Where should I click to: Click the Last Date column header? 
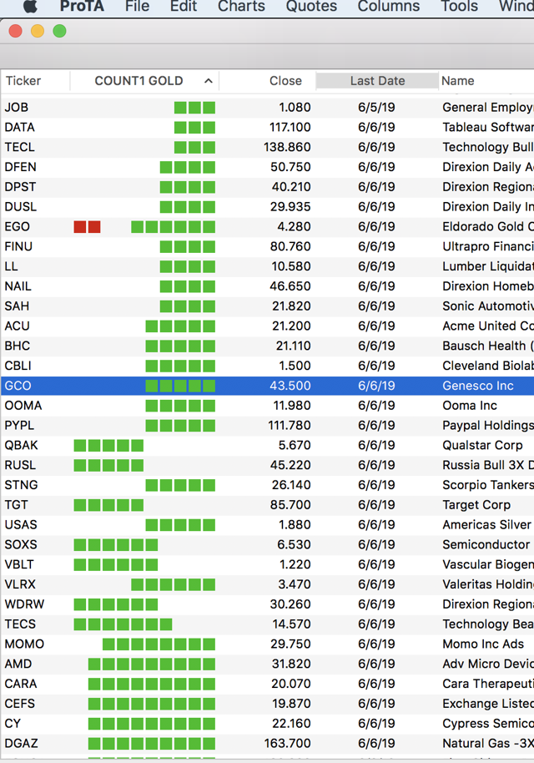377,81
